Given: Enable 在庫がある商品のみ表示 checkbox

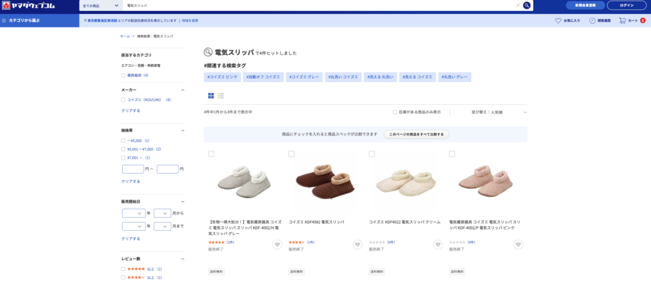Looking at the screenshot, I should coord(395,112).
